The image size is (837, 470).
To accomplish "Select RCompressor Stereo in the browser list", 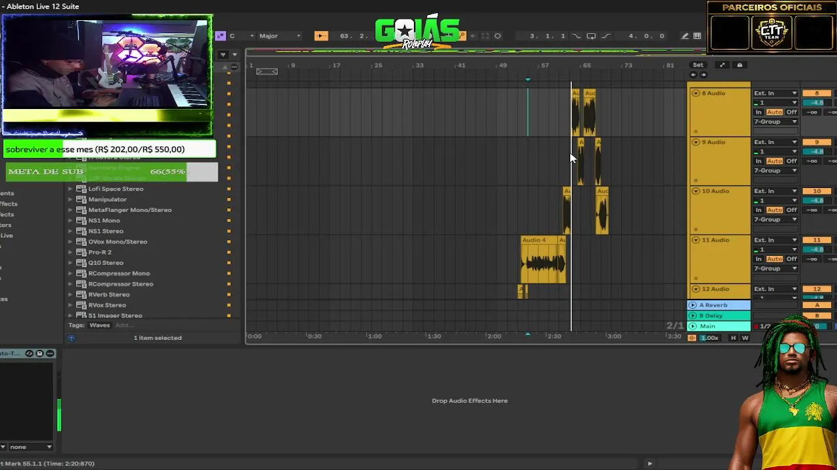I will click(121, 284).
